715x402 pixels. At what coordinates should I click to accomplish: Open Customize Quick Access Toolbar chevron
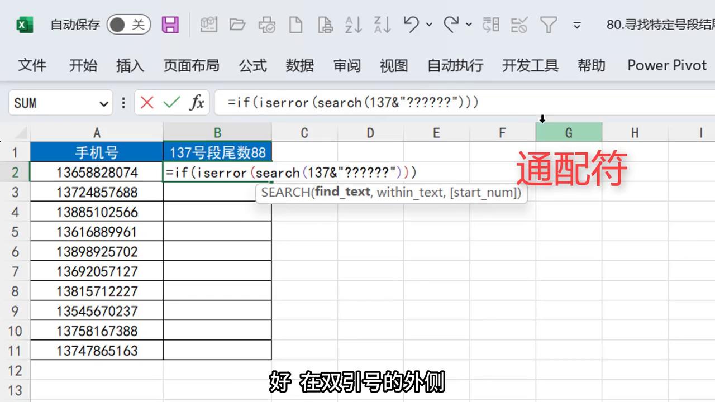(x=576, y=25)
